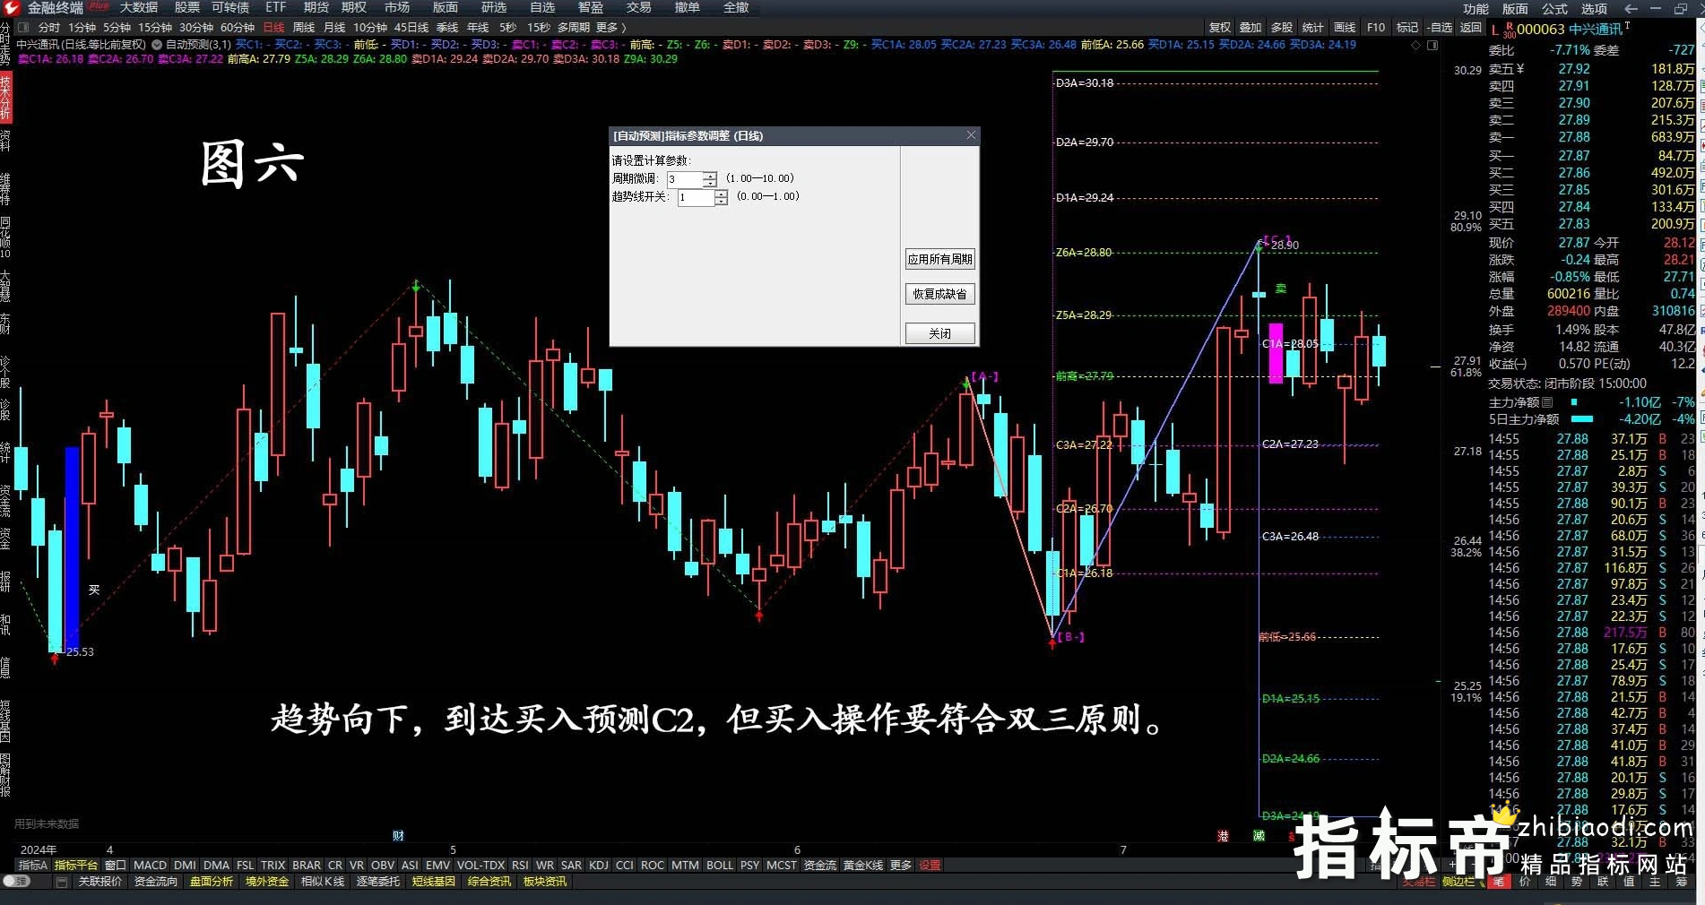The width and height of the screenshot is (1705, 905).
Task: Expand 更多 indicators list
Action: (x=901, y=866)
